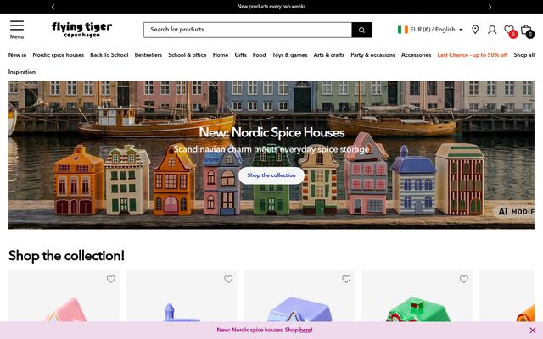Image resolution: width=543 pixels, height=339 pixels.
Task: Open Bestsellers category
Action: 148,54
